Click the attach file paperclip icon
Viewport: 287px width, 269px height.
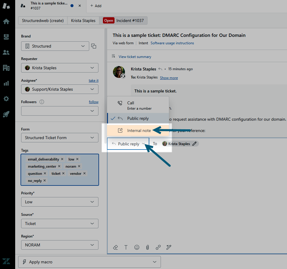(x=148, y=247)
